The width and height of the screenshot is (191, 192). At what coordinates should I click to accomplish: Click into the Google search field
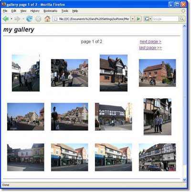pyautogui.click(x=165, y=19)
